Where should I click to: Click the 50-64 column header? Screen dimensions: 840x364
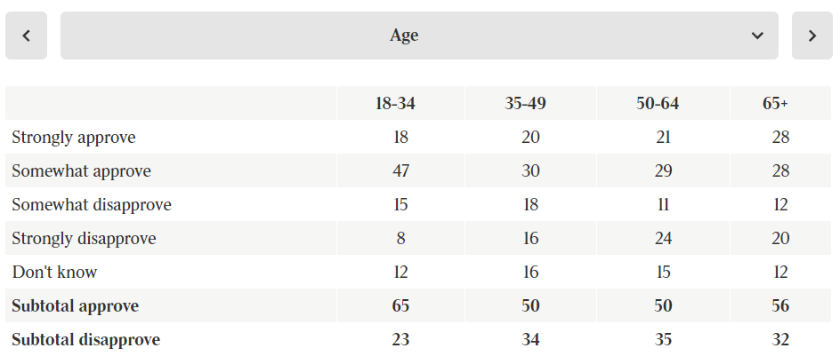[x=658, y=104]
